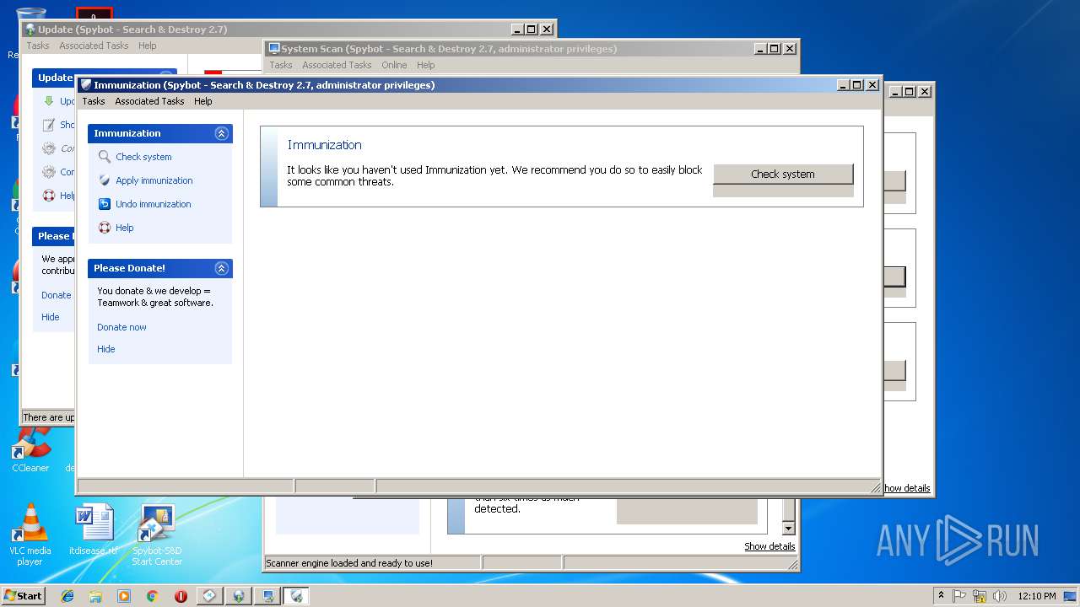
Task: Click Donate link in Update window
Action: coord(57,295)
